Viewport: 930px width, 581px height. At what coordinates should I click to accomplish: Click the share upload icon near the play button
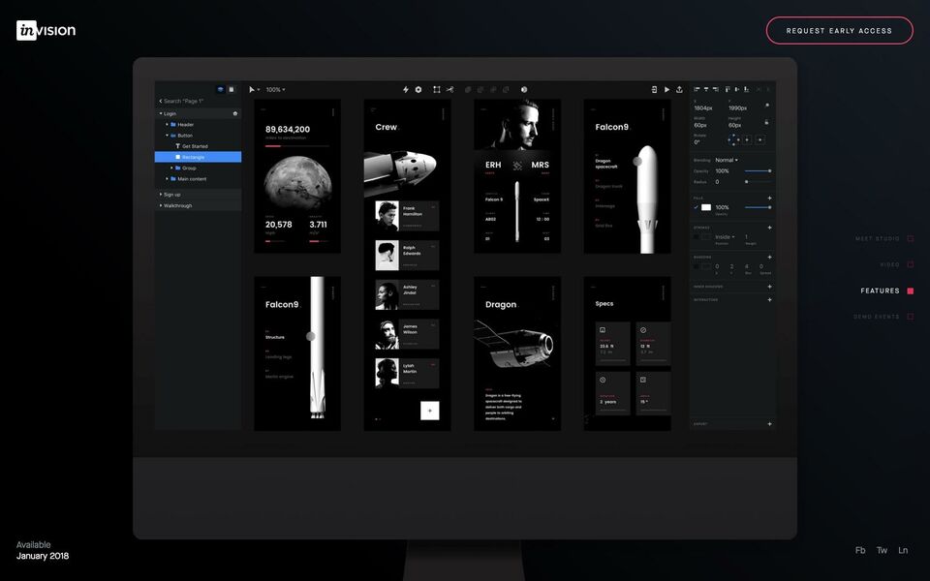[x=680, y=88]
